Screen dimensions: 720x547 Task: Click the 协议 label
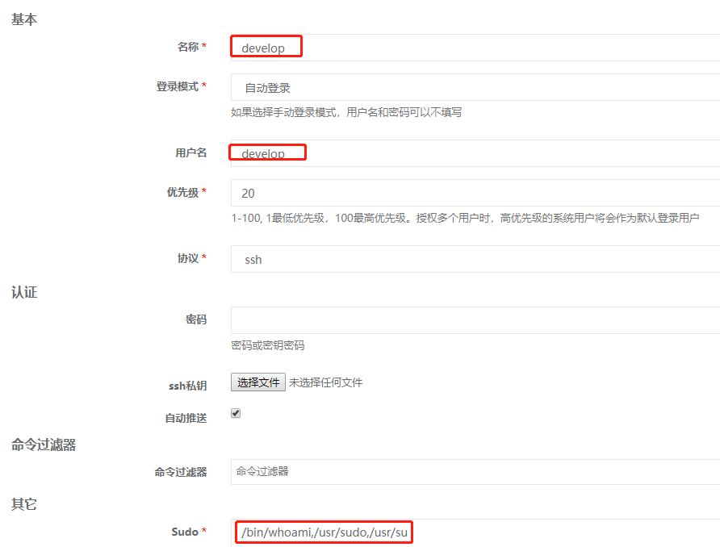coord(188,258)
